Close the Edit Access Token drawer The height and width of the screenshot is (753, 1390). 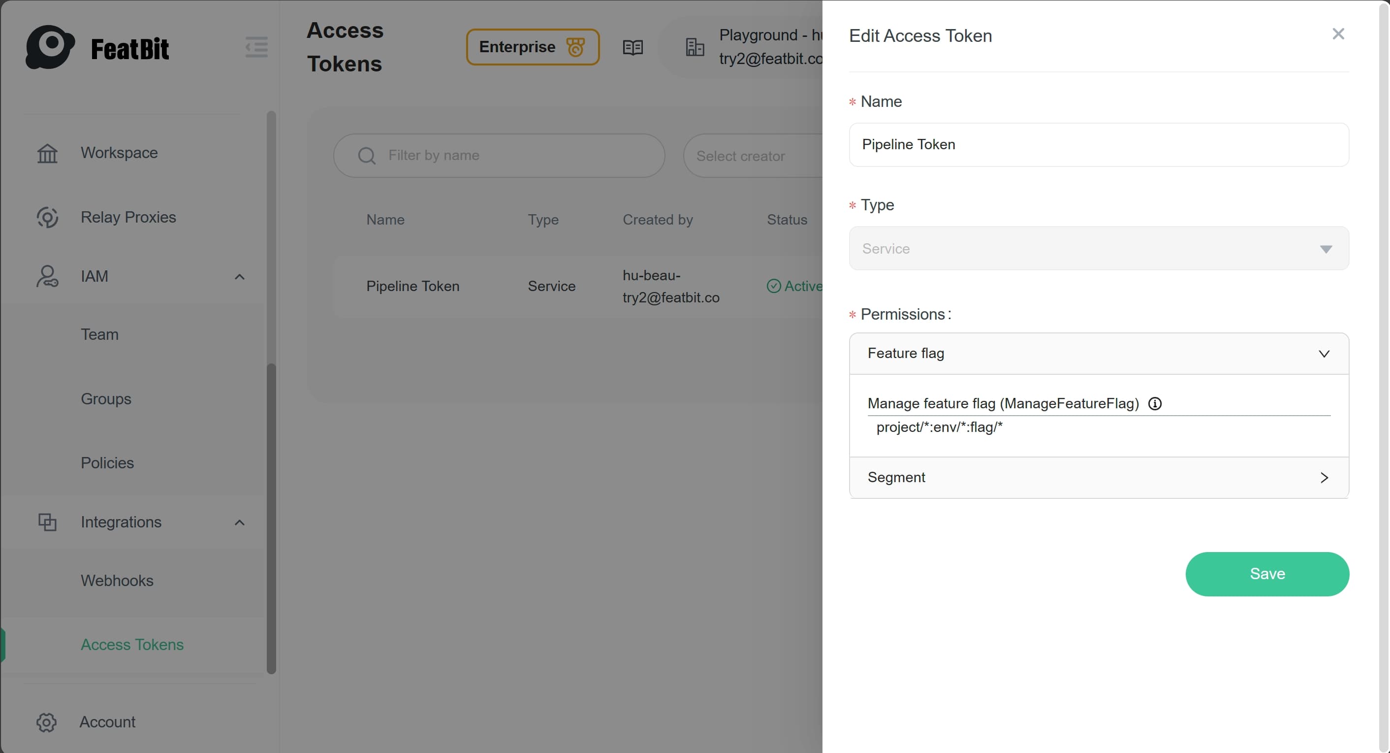(x=1338, y=34)
